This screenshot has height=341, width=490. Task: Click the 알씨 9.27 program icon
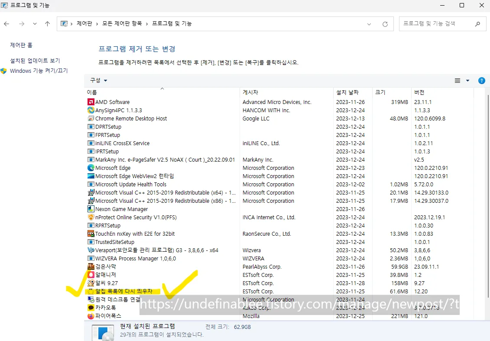(91, 283)
